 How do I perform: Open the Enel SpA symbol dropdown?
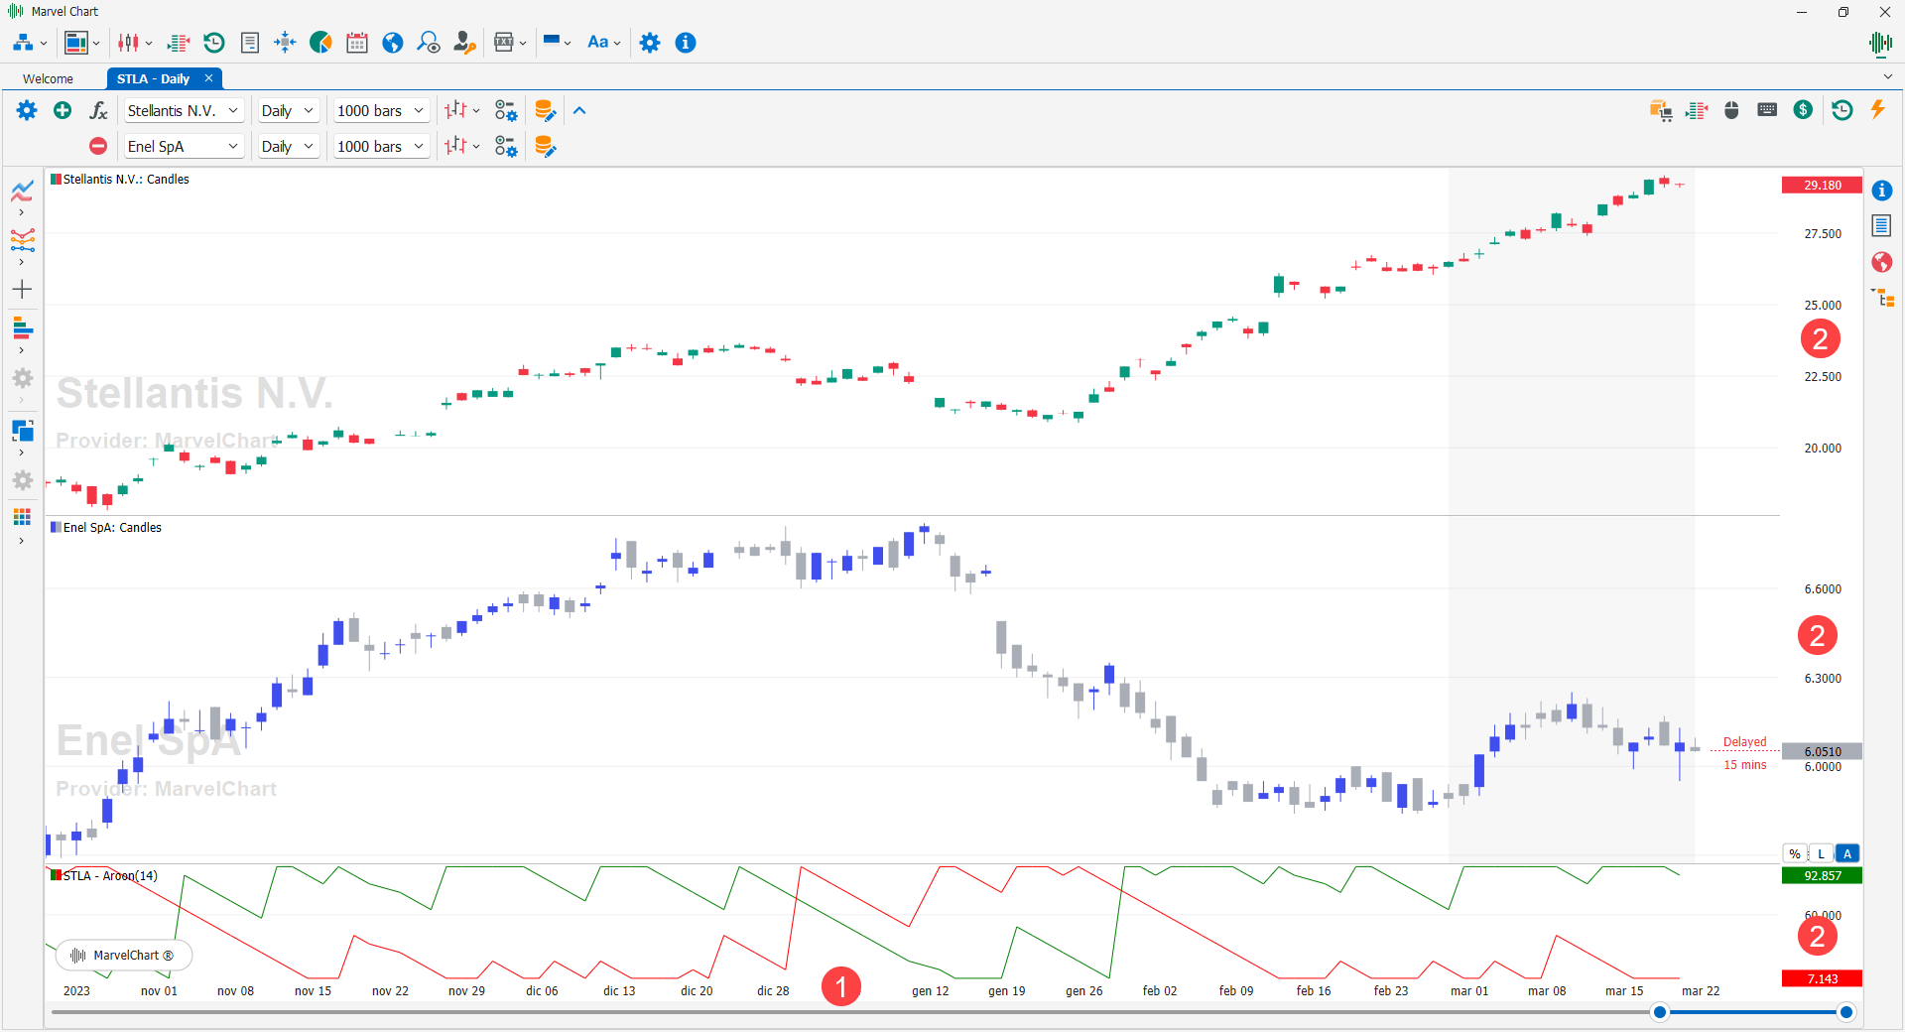coord(184,146)
